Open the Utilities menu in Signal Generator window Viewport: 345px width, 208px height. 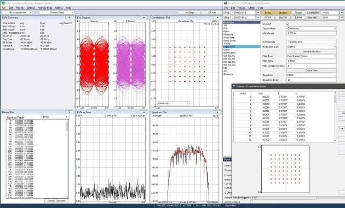[252, 8]
